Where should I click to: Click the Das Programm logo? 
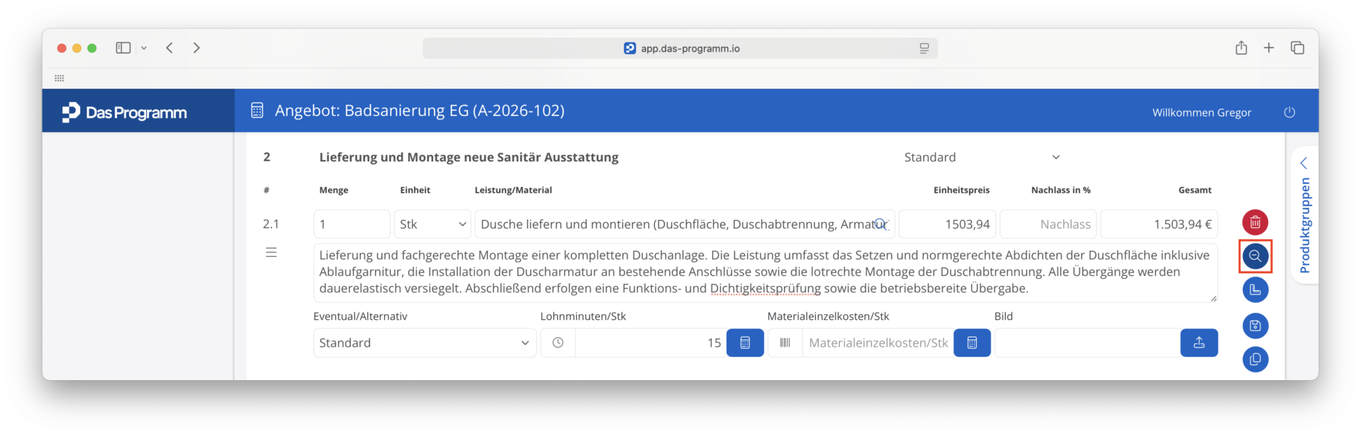125,113
